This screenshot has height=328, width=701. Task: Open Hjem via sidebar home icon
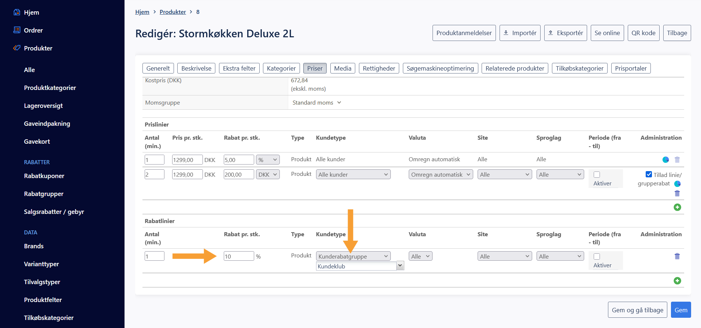[x=17, y=12]
